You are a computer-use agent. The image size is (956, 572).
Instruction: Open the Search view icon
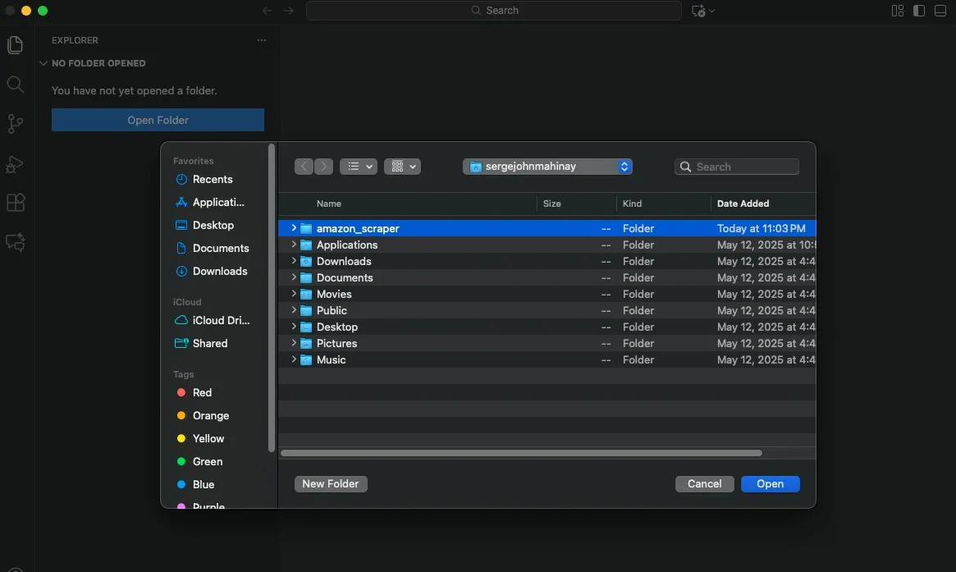[x=15, y=85]
